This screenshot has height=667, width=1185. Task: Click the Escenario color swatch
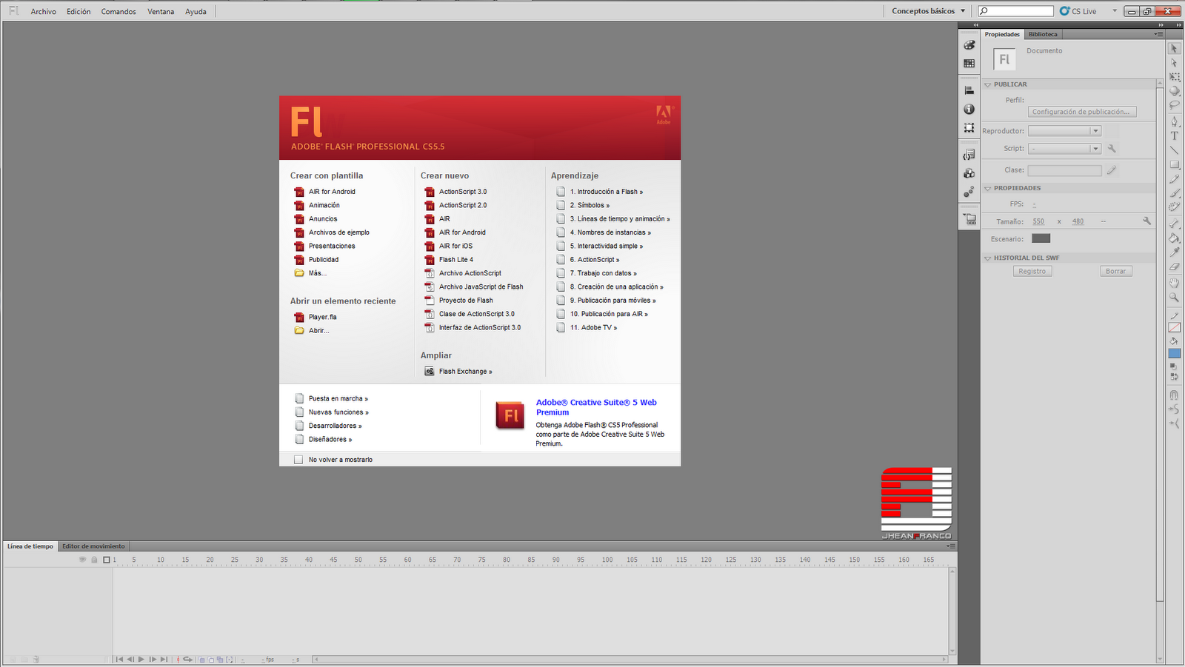(x=1041, y=238)
